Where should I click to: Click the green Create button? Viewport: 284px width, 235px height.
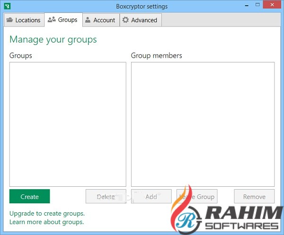[x=29, y=196]
